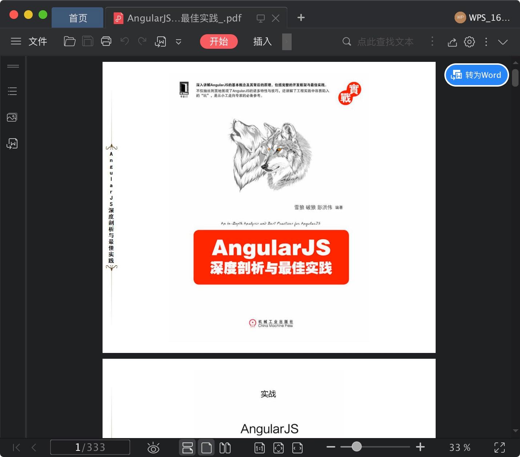Go to the first page
This screenshot has width=520, height=457.
coord(16,448)
